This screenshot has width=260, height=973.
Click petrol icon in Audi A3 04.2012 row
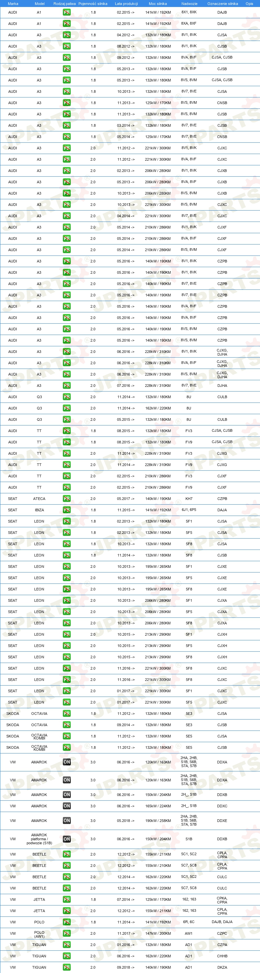pos(67,35)
